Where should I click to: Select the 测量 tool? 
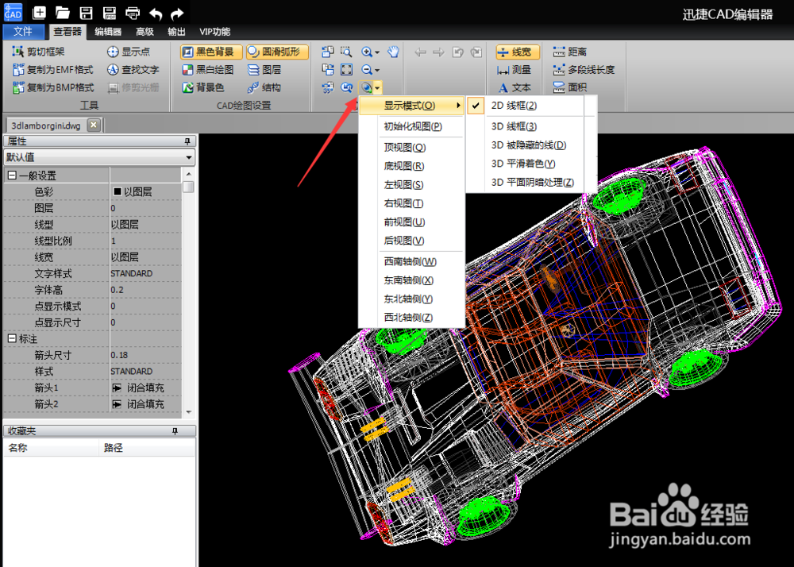[x=512, y=69]
